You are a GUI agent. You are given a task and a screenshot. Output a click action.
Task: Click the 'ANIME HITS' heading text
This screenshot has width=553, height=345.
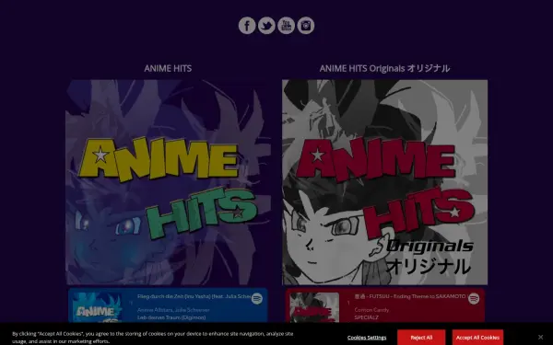pyautogui.click(x=168, y=68)
